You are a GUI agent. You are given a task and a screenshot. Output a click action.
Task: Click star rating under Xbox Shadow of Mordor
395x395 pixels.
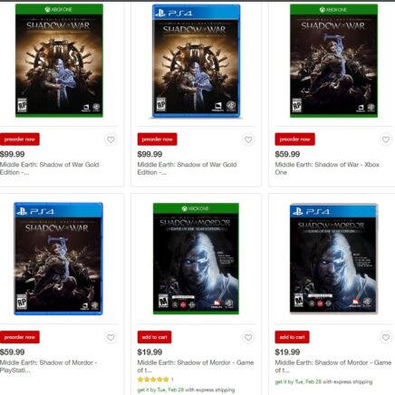pos(153,380)
